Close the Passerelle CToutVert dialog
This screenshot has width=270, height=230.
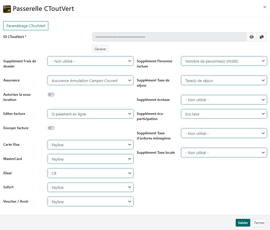click(x=265, y=7)
